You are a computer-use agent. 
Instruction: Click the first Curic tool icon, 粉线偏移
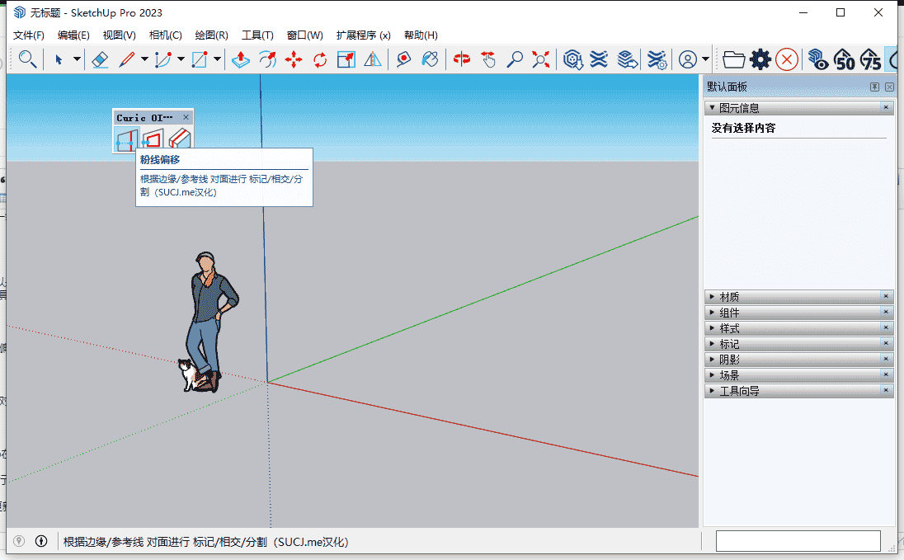[125, 141]
